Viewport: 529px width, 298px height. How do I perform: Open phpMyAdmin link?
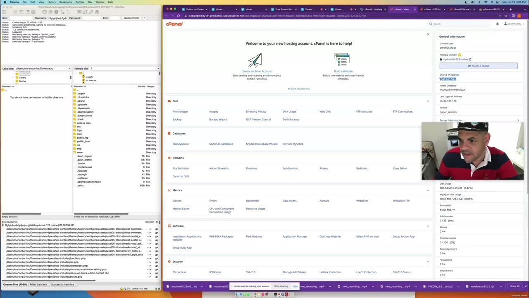(x=181, y=144)
